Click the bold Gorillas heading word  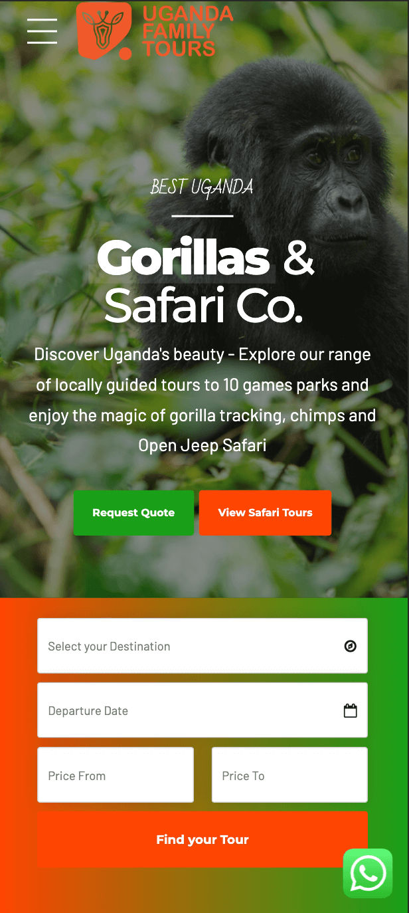click(183, 258)
